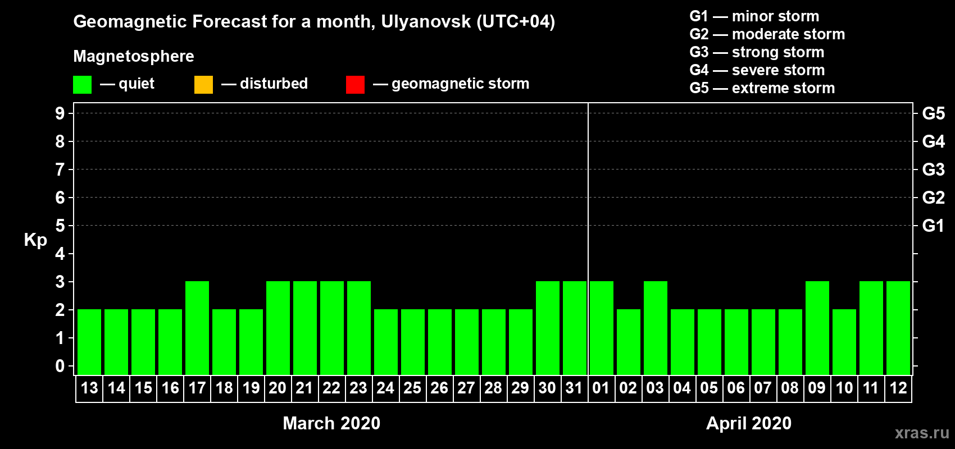Screen dimensions: 955x449
Task: Select the bar for April 01
Action: pos(602,328)
